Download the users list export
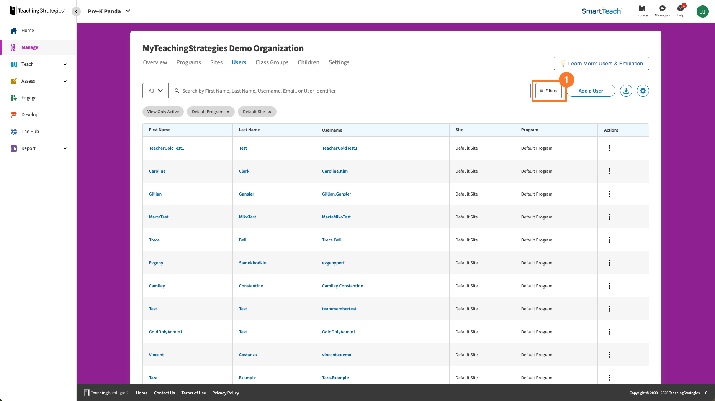Screen dimensions: 715x401 626,91
